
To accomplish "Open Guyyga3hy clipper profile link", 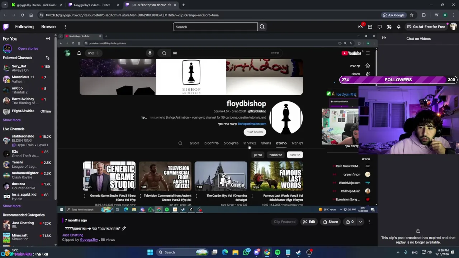I will [x=89, y=240].
